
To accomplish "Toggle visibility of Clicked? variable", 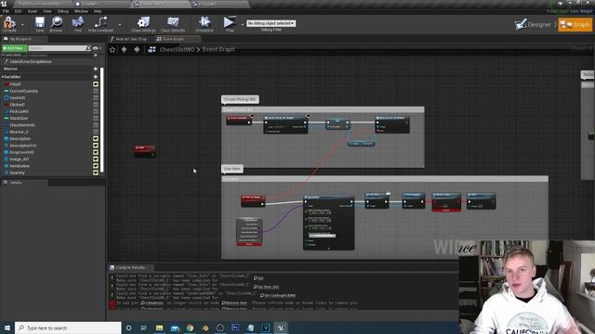I will click(x=96, y=105).
